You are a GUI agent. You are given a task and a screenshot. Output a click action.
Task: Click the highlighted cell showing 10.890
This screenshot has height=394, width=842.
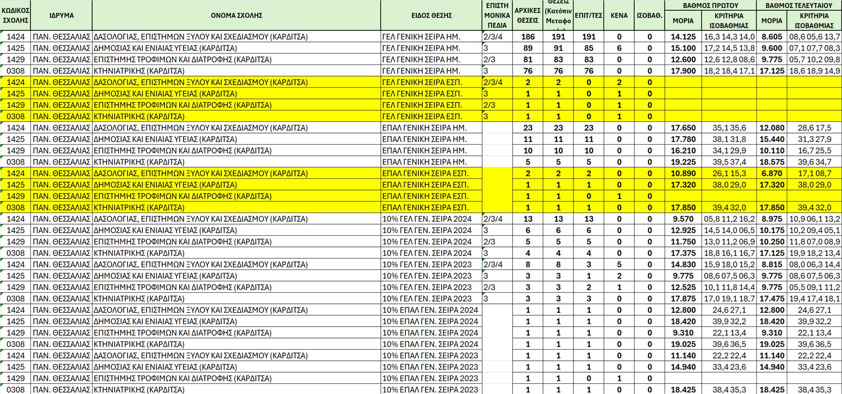pyautogui.click(x=683, y=173)
